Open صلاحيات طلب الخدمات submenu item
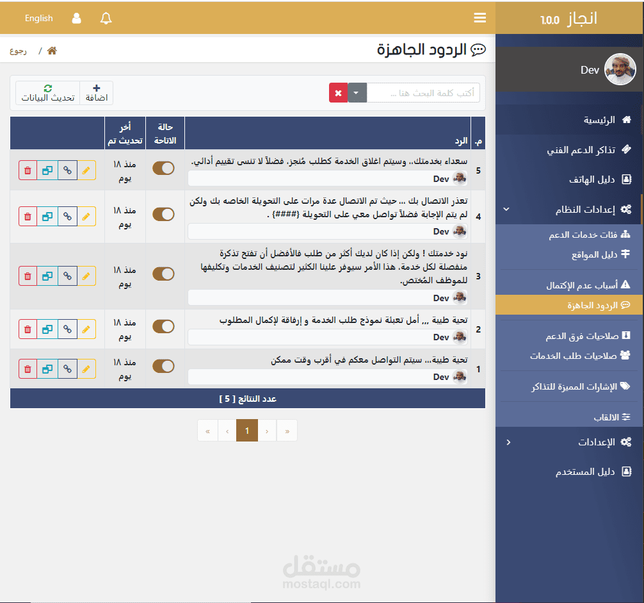The image size is (644, 603). click(x=569, y=356)
